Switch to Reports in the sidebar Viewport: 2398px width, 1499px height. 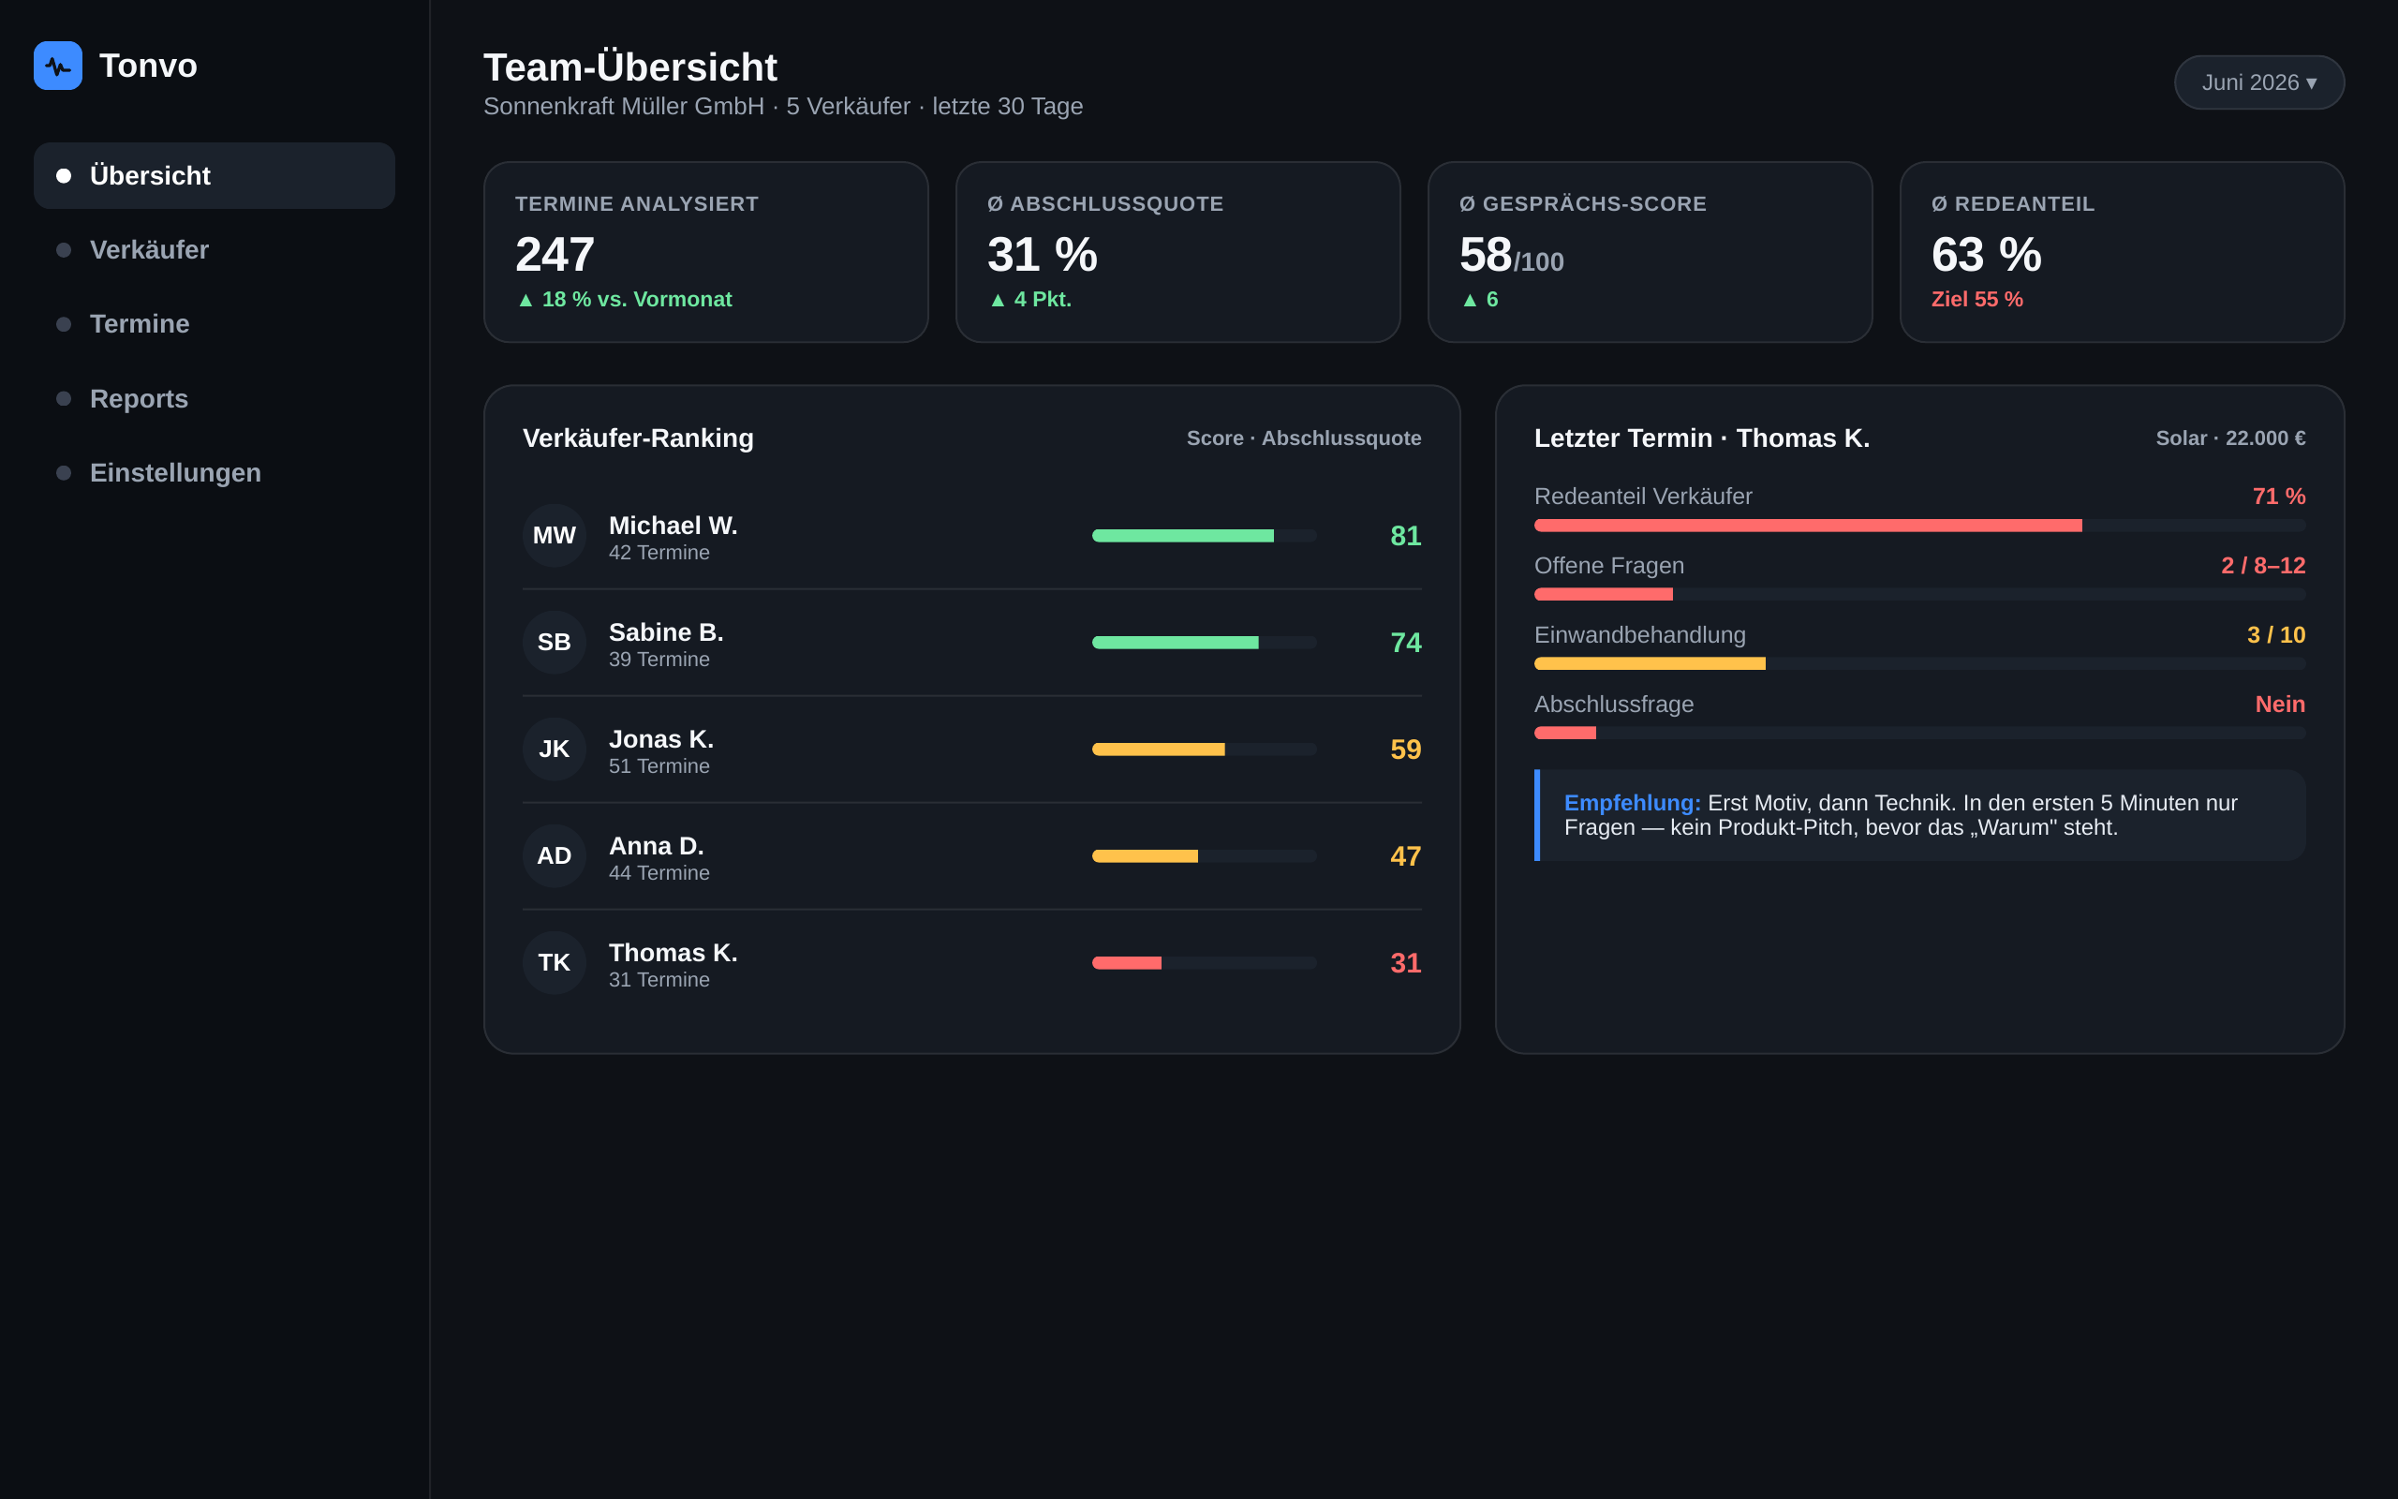pos(214,398)
